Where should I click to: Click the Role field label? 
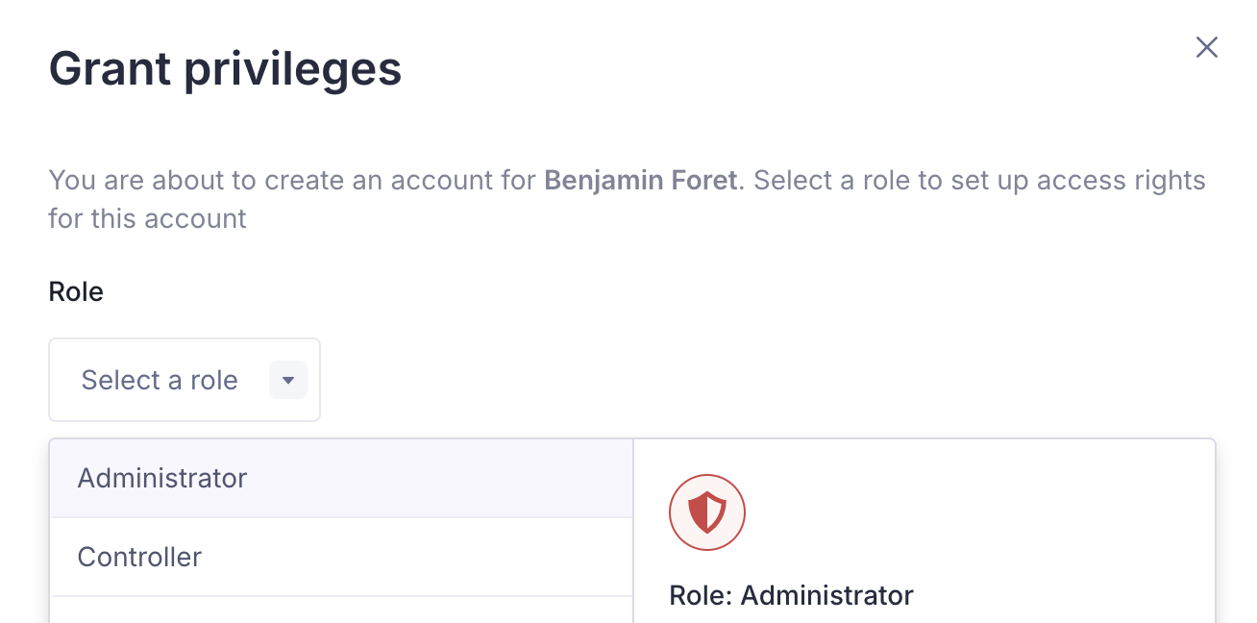76,291
